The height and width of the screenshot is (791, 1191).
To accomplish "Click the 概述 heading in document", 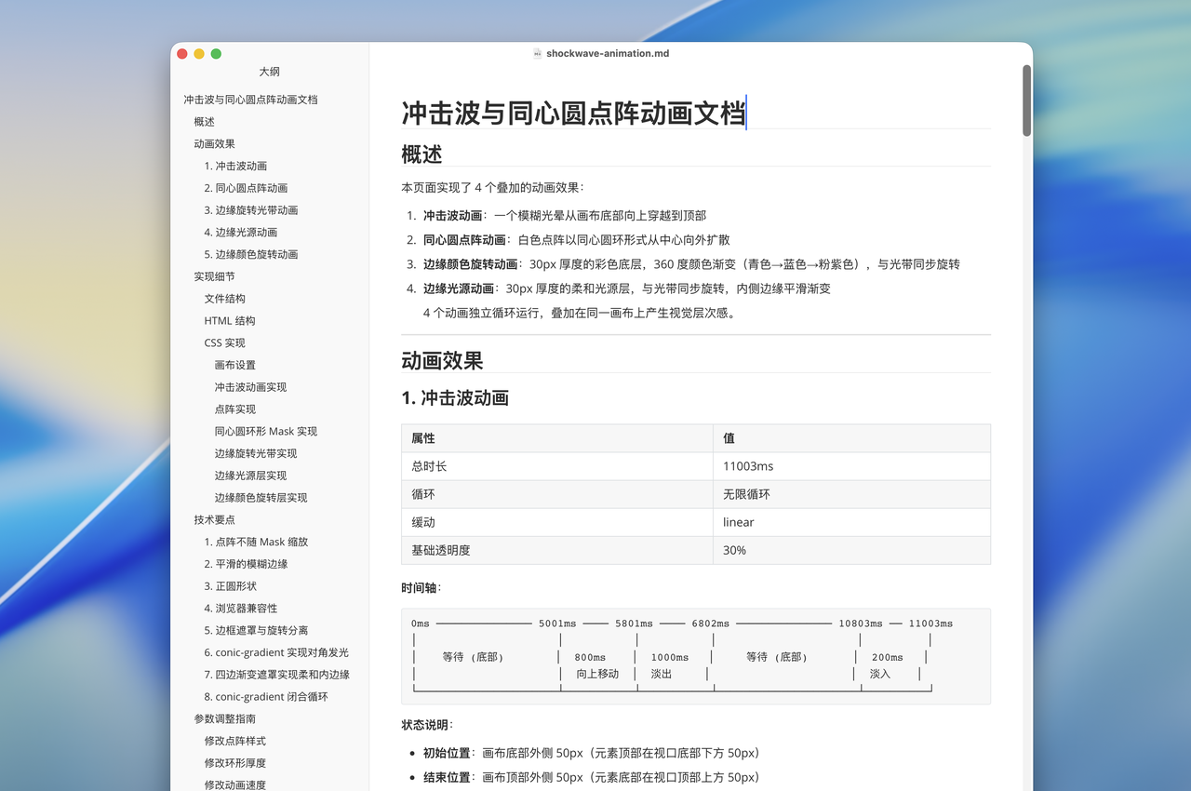I will (x=422, y=154).
